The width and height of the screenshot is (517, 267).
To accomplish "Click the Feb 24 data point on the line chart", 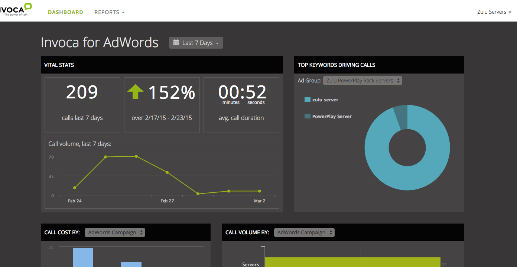I will click(x=75, y=188).
